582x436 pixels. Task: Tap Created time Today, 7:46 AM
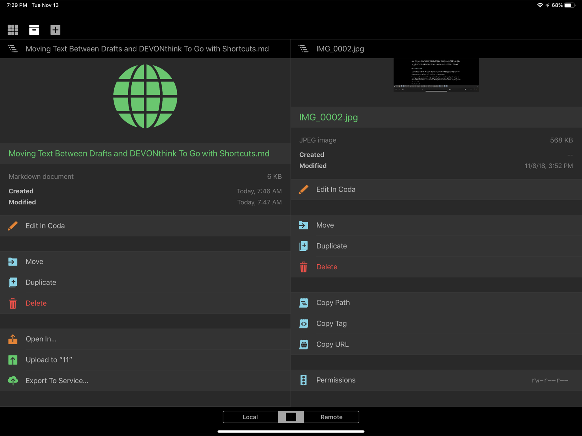point(259,191)
